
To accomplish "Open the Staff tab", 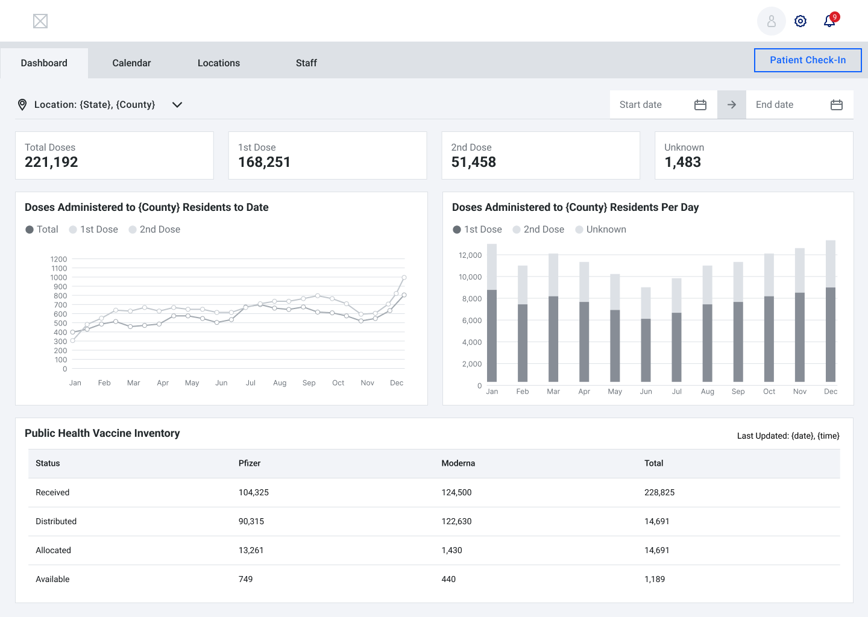I will (306, 63).
